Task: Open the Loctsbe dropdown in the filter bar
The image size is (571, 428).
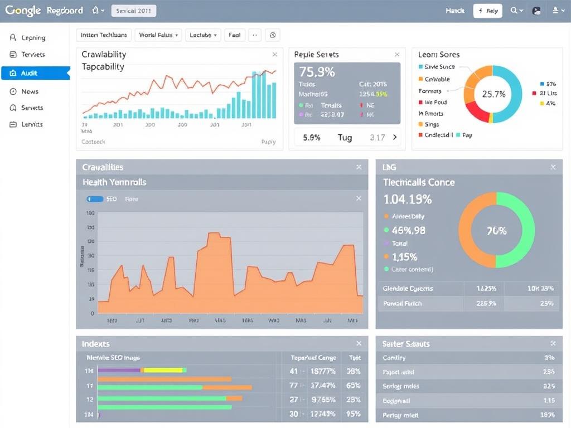Action: tap(203, 35)
